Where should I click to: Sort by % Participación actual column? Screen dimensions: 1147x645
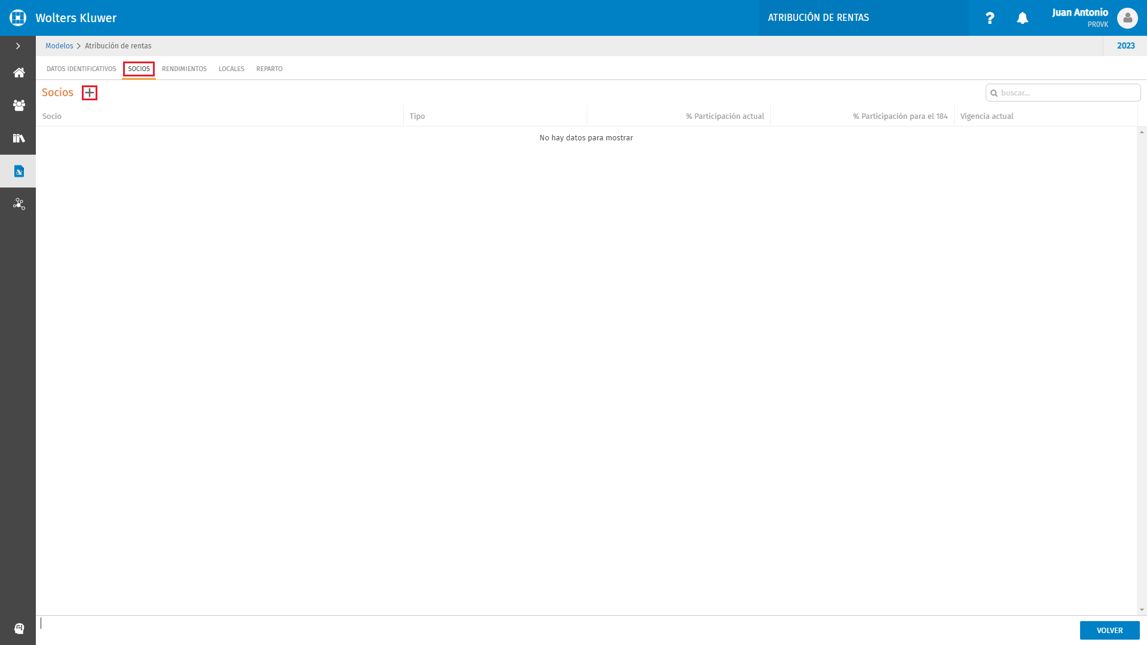coord(679,116)
